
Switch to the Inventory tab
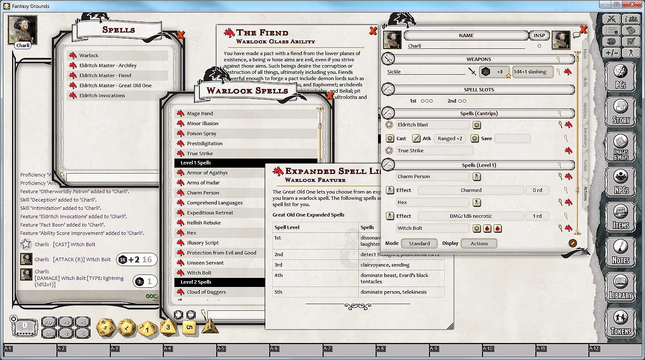pos(585,138)
